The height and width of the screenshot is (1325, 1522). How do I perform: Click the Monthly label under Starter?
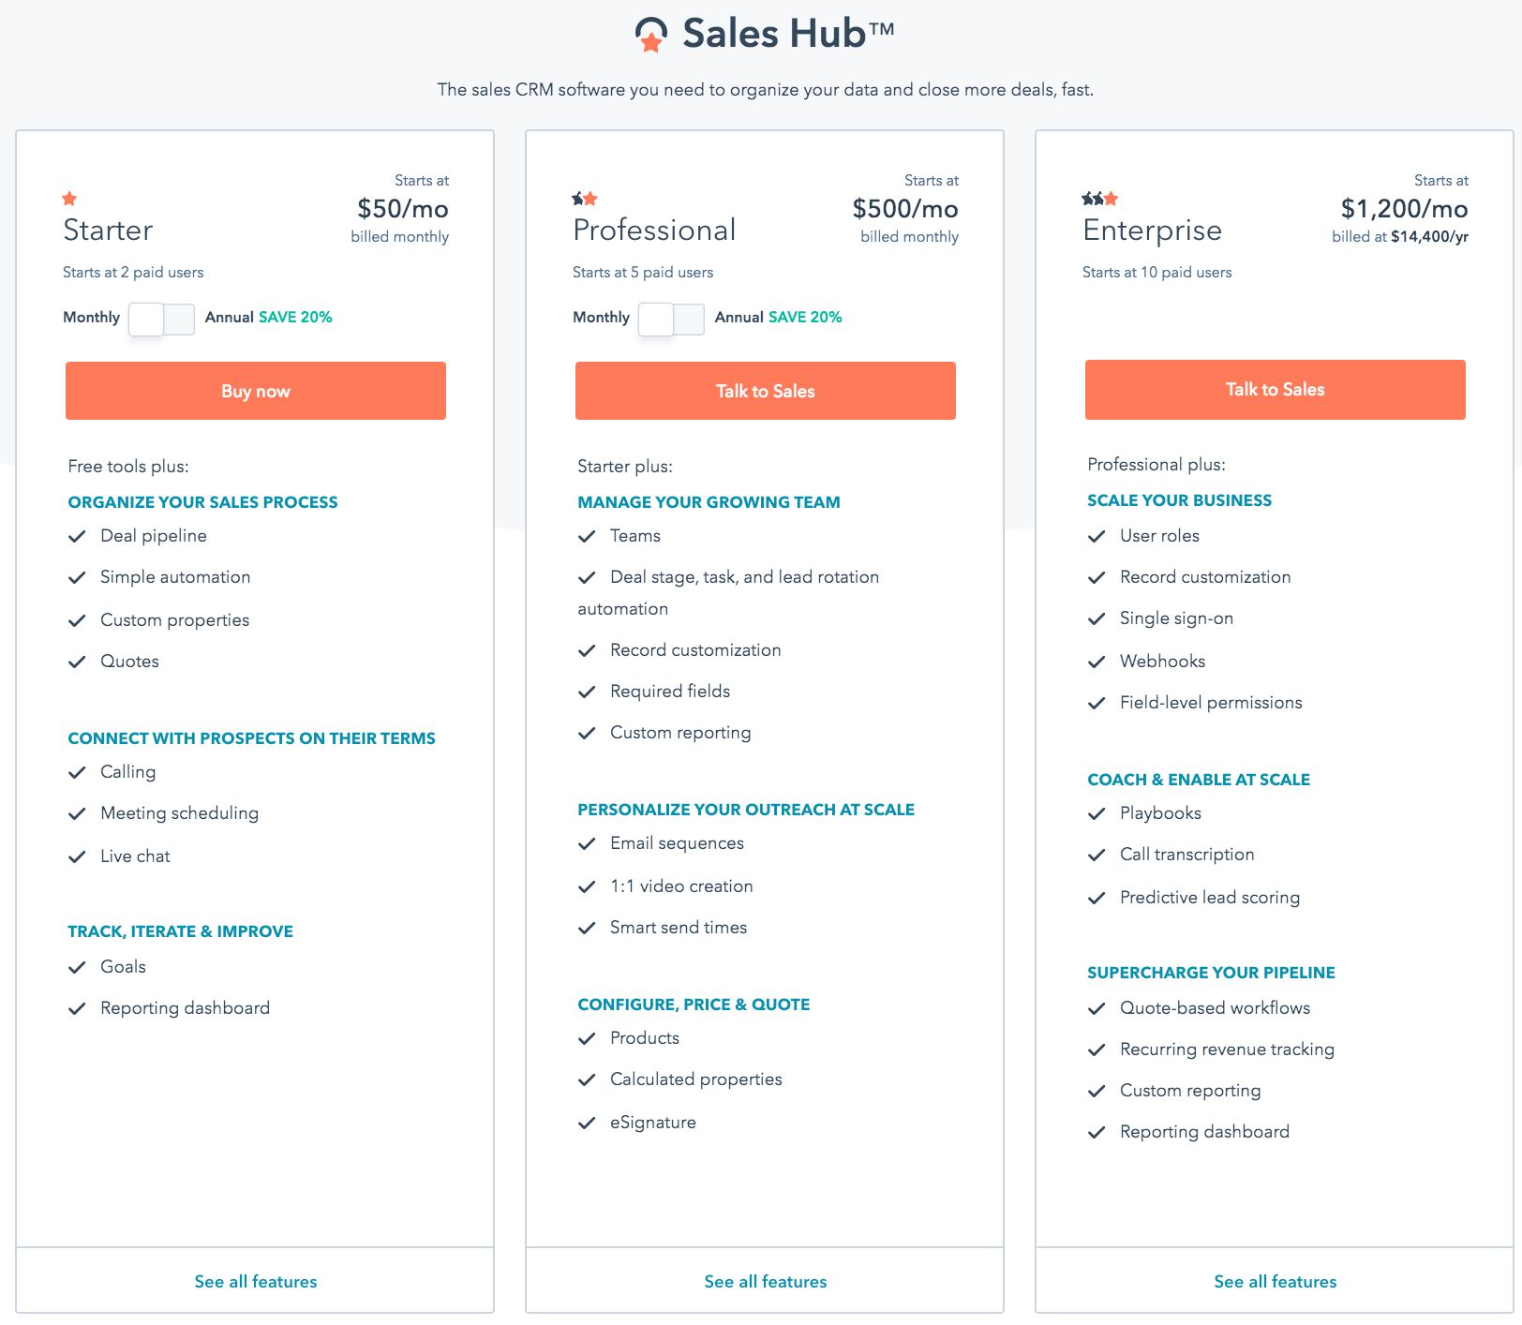point(91,317)
